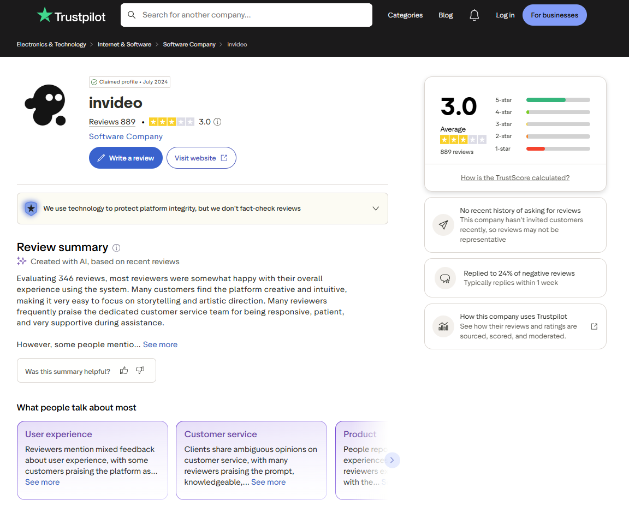See more in Customer service card

pos(269,482)
